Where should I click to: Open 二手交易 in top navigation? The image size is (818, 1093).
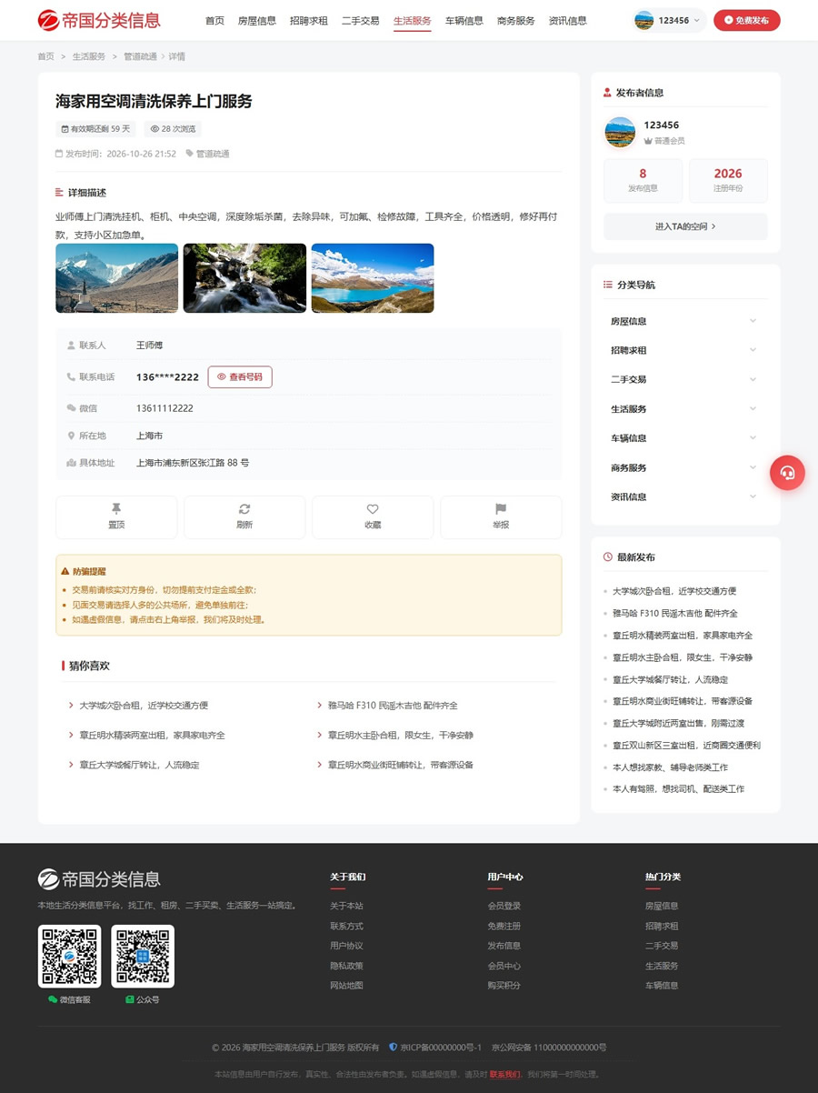361,20
